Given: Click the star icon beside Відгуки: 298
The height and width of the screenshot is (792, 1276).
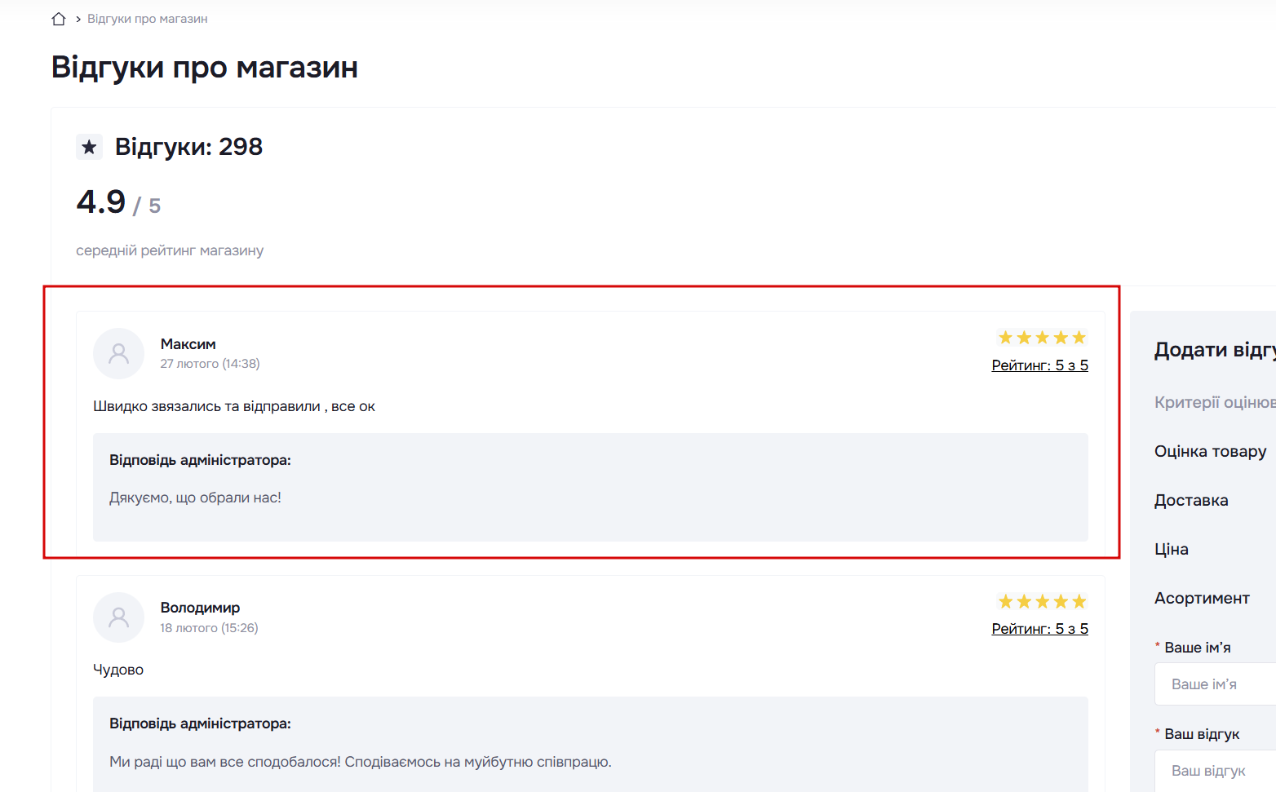Looking at the screenshot, I should point(89,147).
